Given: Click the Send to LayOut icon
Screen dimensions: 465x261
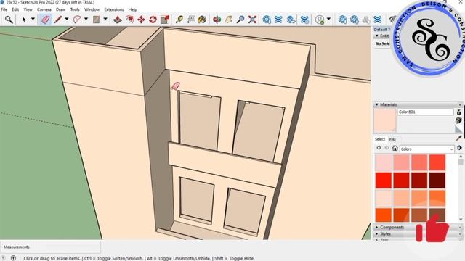Looking at the screenshot, I should point(291,20).
